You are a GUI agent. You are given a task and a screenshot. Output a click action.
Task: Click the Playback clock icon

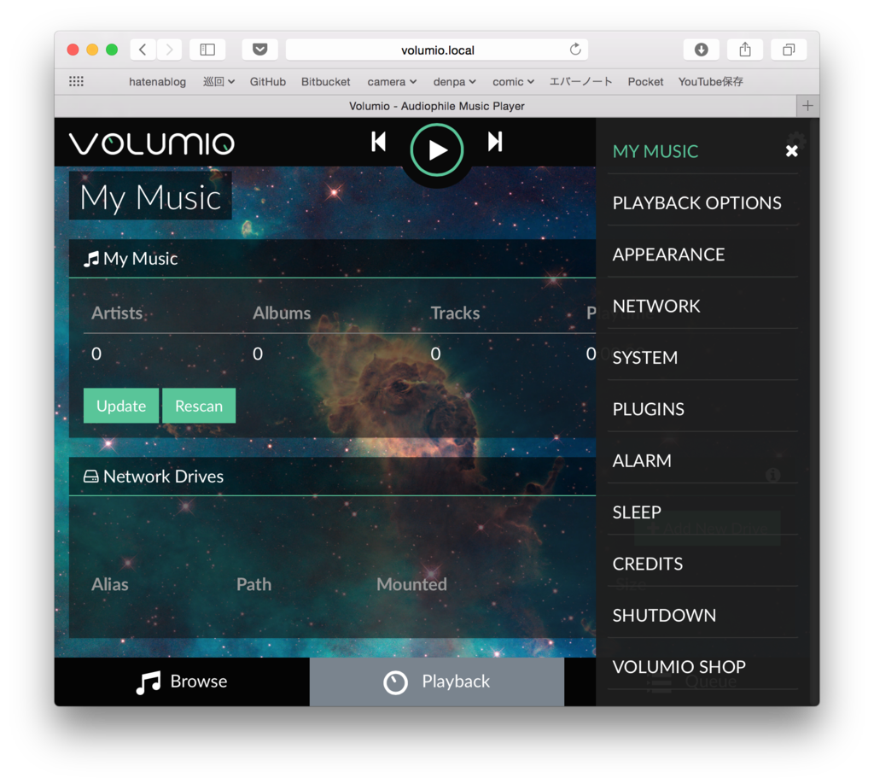coord(396,682)
